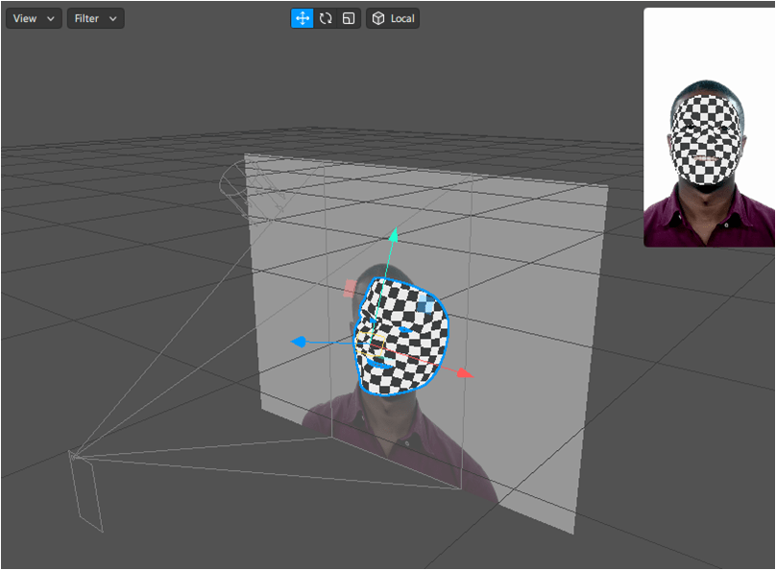Click the cube icon beside Local

pyautogui.click(x=378, y=18)
